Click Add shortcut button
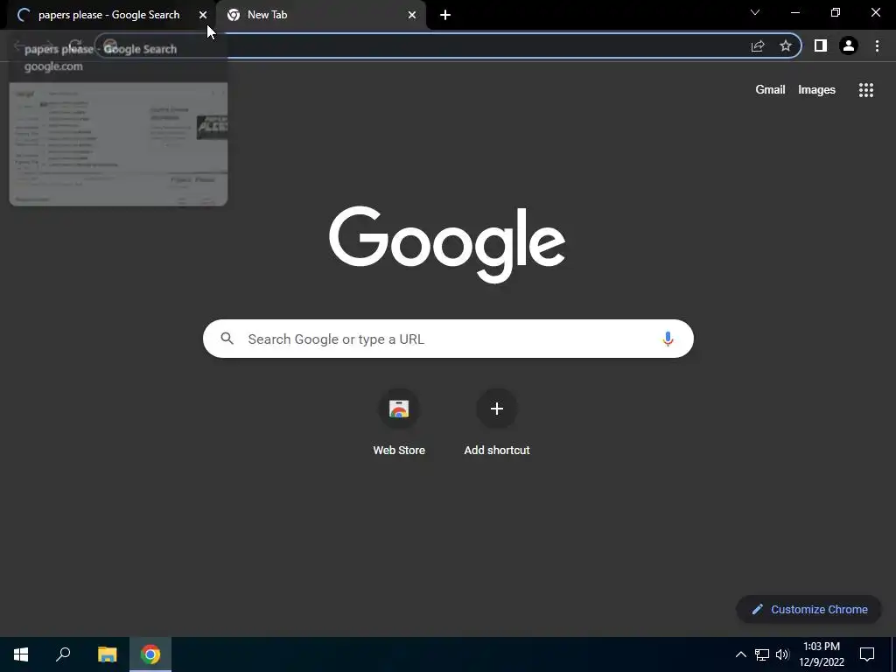The width and height of the screenshot is (896, 672). (497, 423)
